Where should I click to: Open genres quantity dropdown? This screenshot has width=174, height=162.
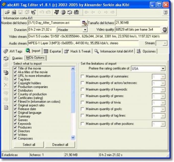[163, 96]
